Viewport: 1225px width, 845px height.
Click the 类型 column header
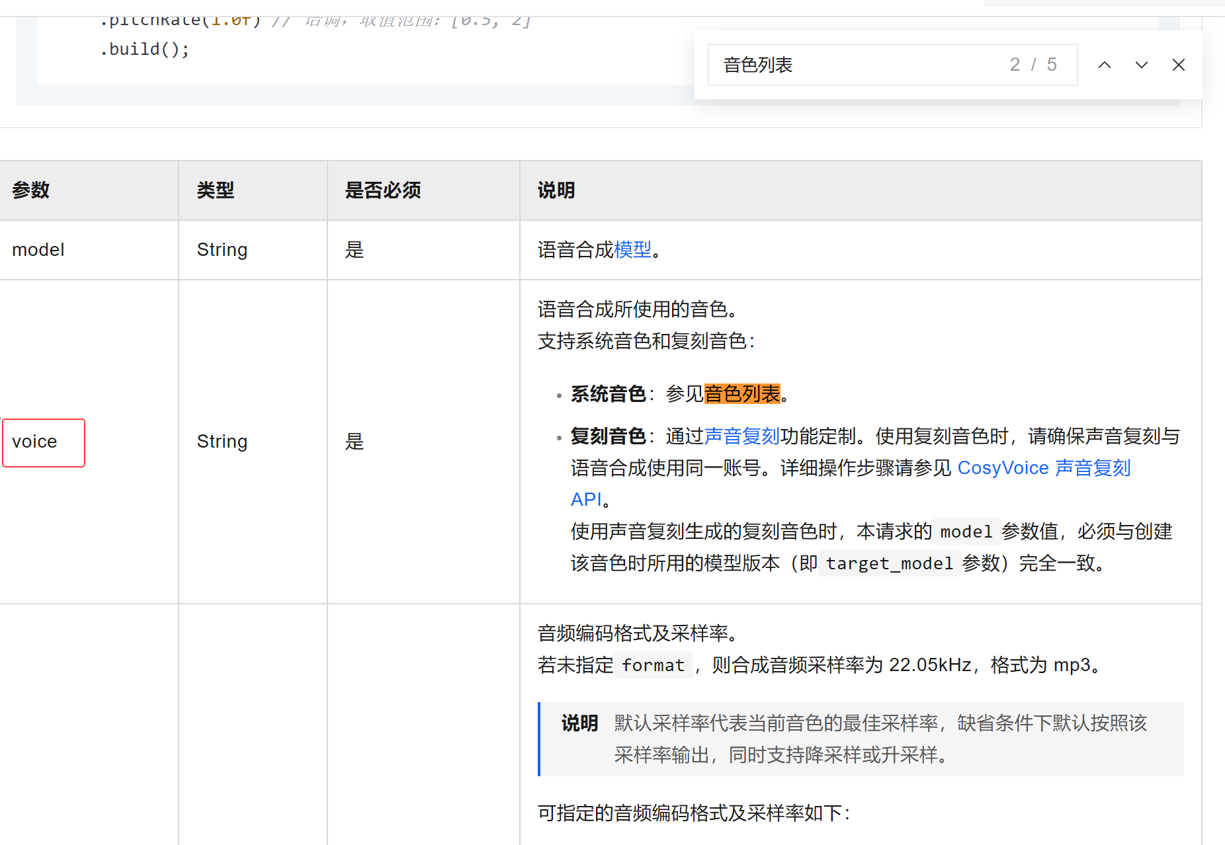pos(253,190)
